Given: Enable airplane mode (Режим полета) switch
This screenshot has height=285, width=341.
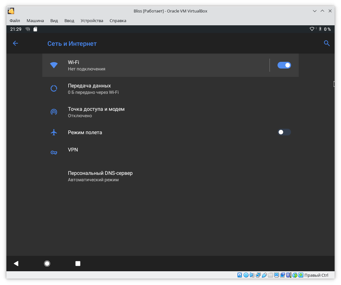Looking at the screenshot, I should pyautogui.click(x=284, y=132).
